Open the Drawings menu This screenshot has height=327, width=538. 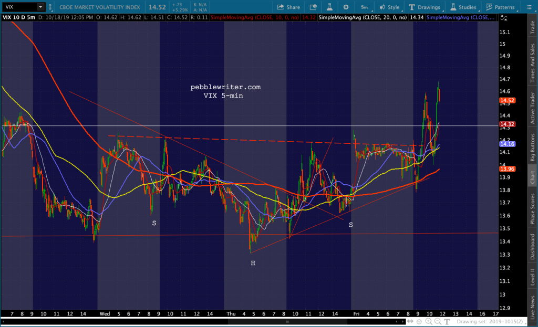tap(427, 7)
